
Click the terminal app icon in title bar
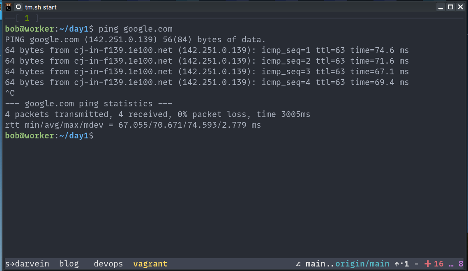[8, 7]
